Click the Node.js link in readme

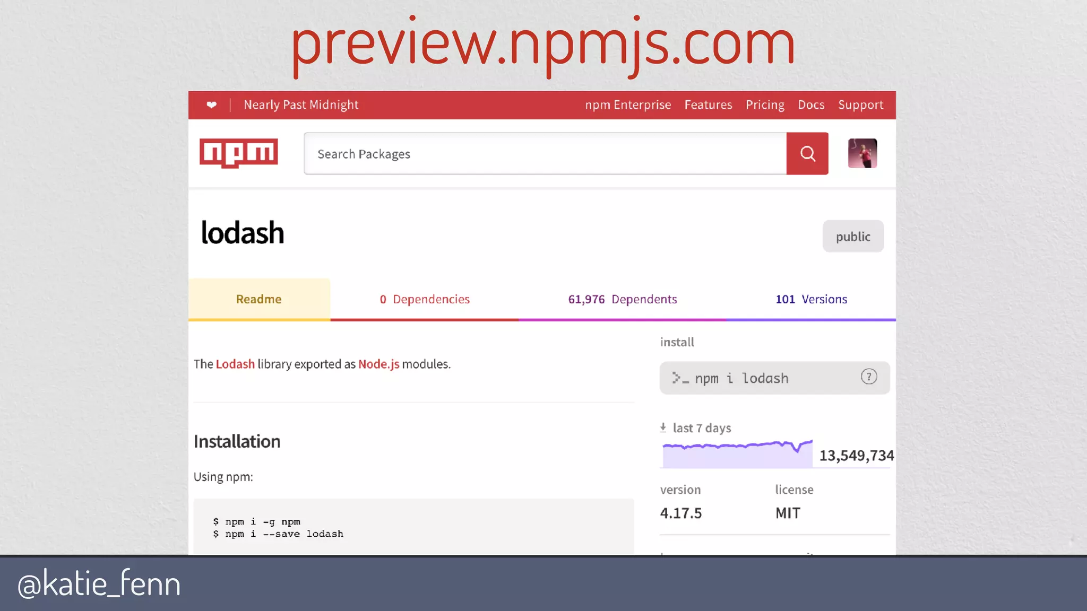coord(378,364)
